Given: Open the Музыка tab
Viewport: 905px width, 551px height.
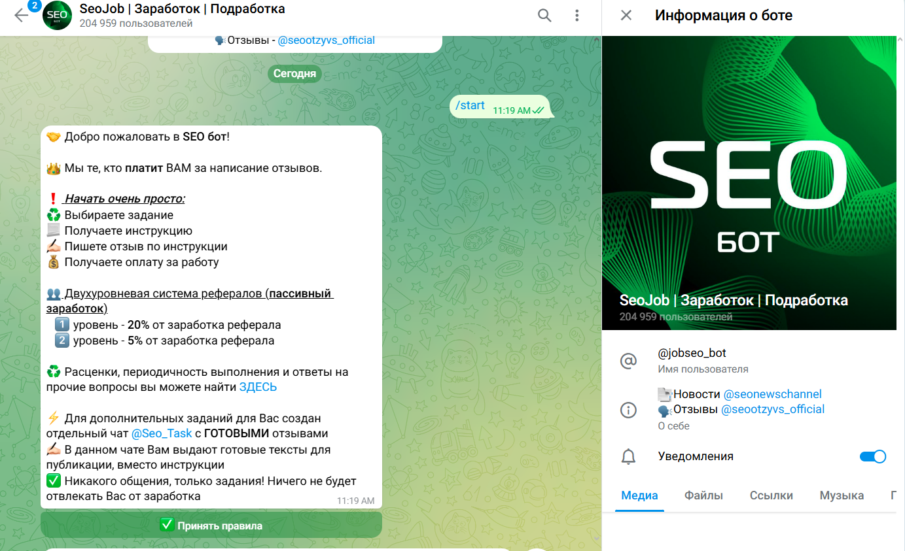Looking at the screenshot, I should coord(842,495).
